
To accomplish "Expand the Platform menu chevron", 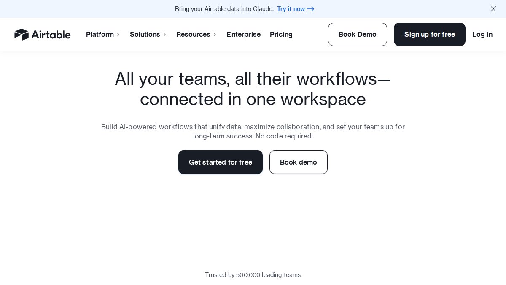I will pos(118,35).
